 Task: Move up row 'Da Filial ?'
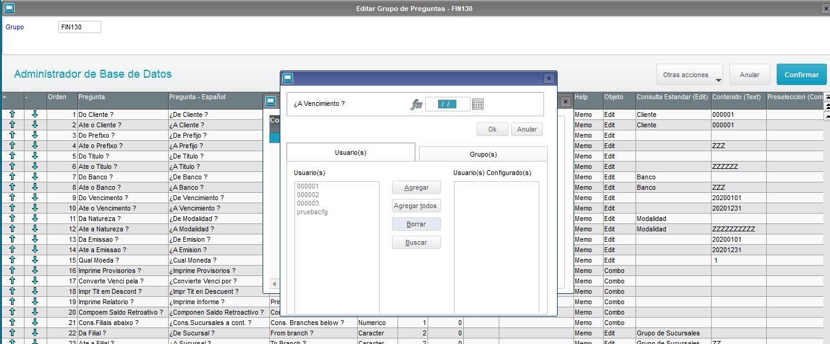point(12,333)
